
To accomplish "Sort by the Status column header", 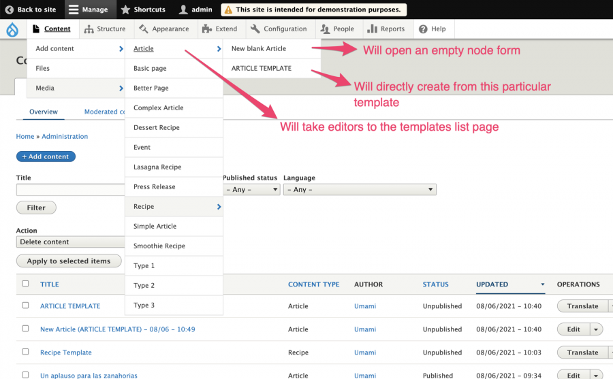I will [435, 284].
